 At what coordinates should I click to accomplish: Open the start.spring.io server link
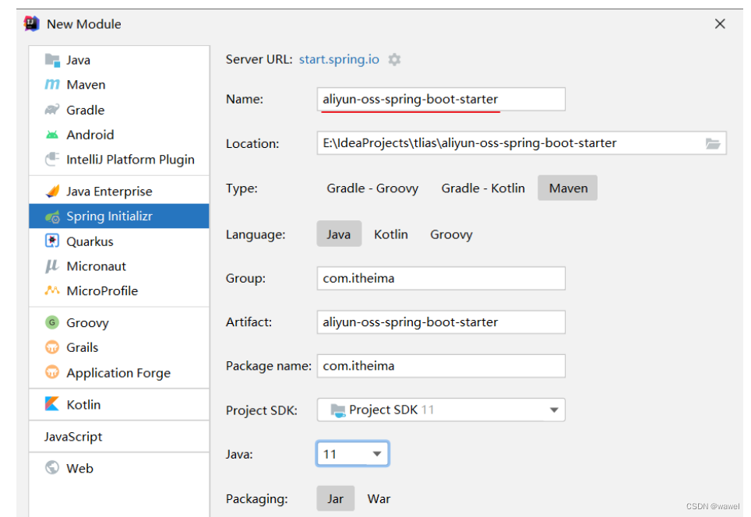click(x=339, y=59)
